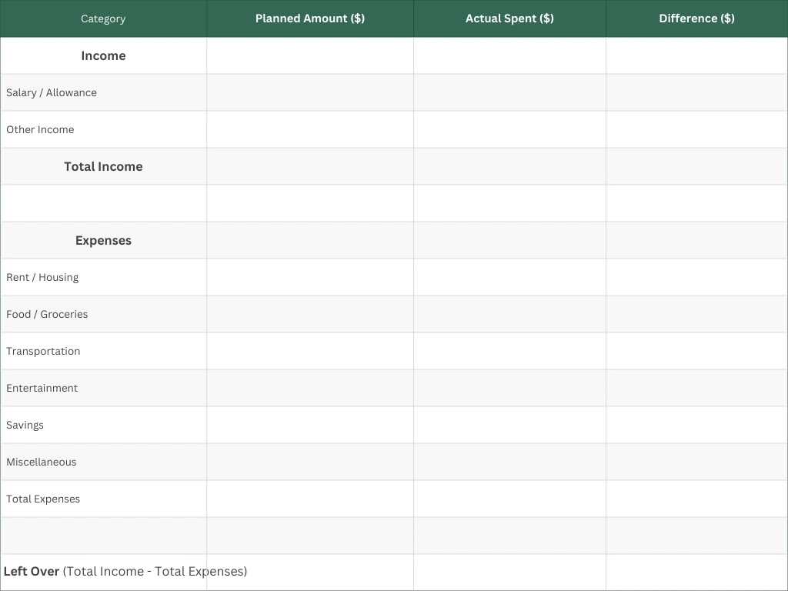This screenshot has width=788, height=591.
Task: Click Planned Amount cell for Food / Groceries
Action: pyautogui.click(x=310, y=314)
